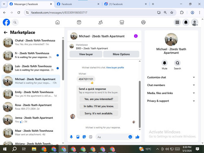Screen dimensions: 204x153
Task: Open the emoji picker in the message box
Action: pyautogui.click(x=130, y=137)
